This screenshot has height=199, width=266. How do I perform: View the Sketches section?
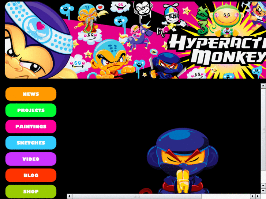tap(31, 143)
